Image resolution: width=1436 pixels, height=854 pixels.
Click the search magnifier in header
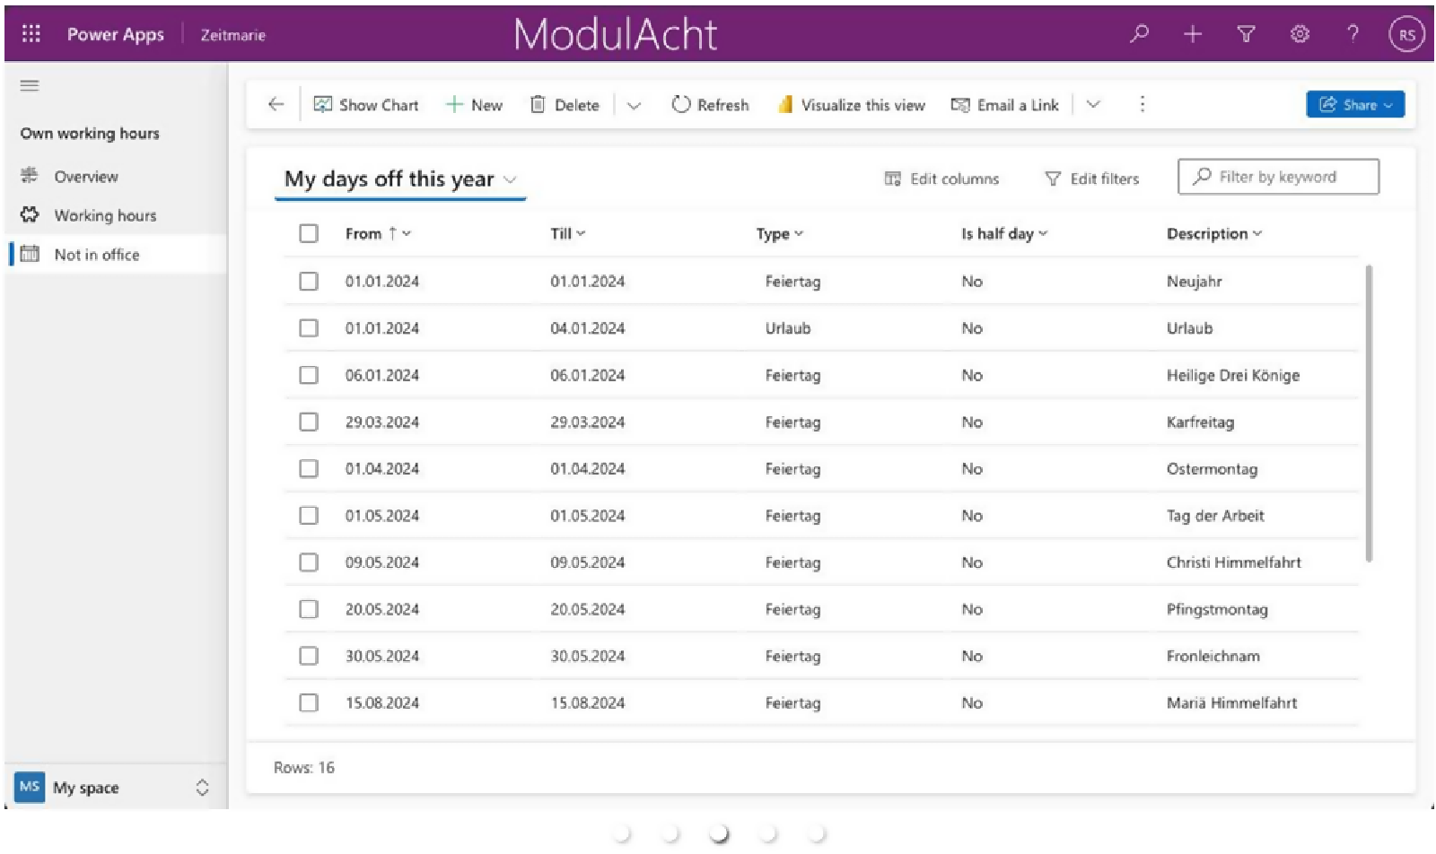tap(1139, 34)
